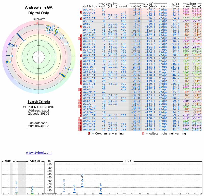Click the WAGA-DT callsign
Viewport: 204px width, 196px height.
89,127
